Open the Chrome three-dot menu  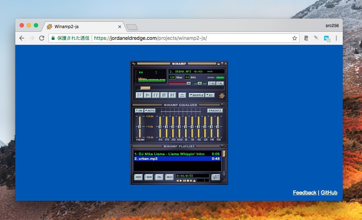[x=336, y=38]
